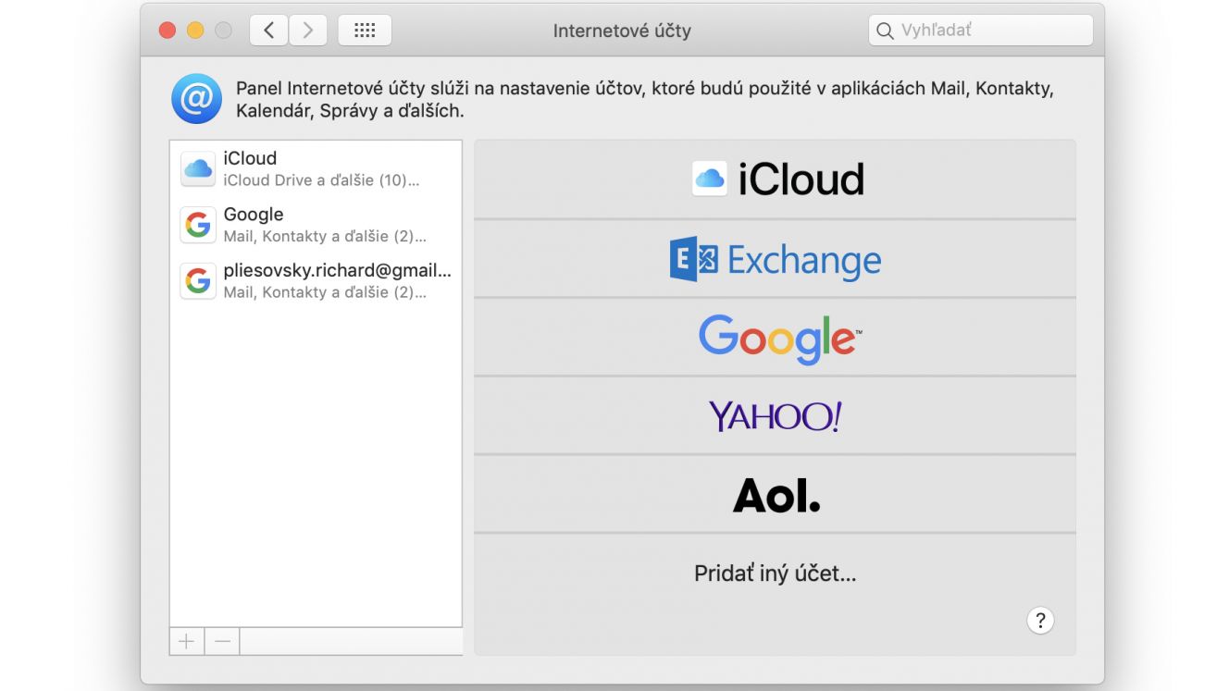Minimize window with yellow button

point(195,31)
